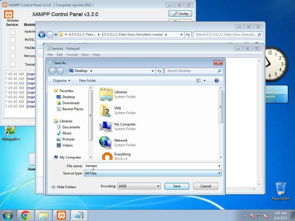Screen dimensions: 295x221
Task: Open the Libraries system folder icon
Action: coord(106,94)
